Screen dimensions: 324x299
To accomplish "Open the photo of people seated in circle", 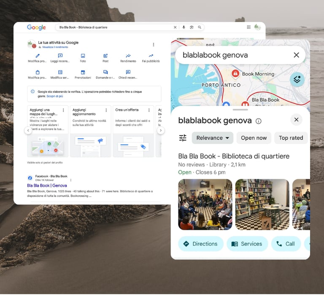I will [x=205, y=205].
